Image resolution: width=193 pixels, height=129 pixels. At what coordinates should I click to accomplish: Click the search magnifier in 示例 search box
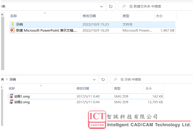115,79
